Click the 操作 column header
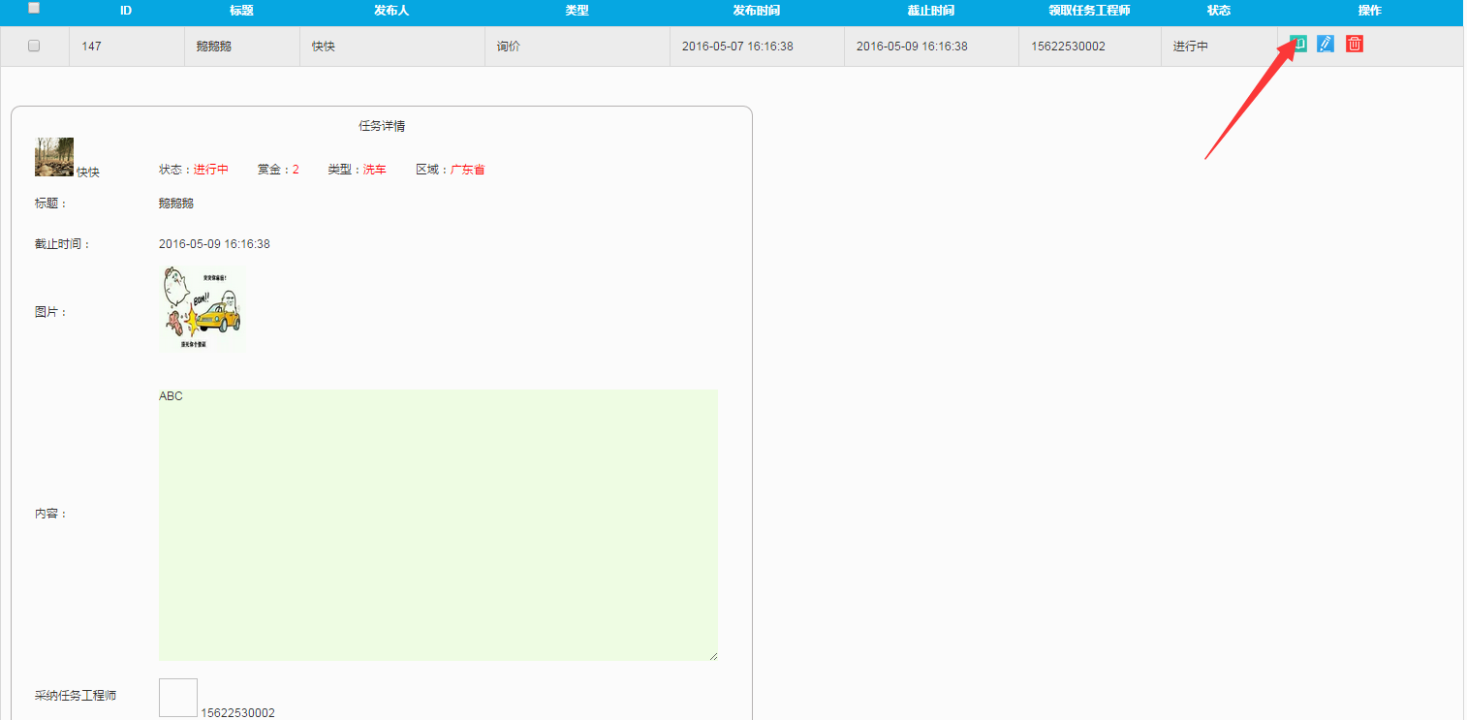The width and height of the screenshot is (1467, 720). (1369, 11)
